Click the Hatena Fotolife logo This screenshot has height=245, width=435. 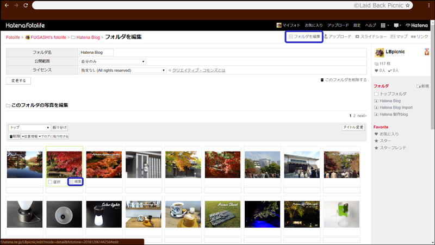click(x=25, y=25)
